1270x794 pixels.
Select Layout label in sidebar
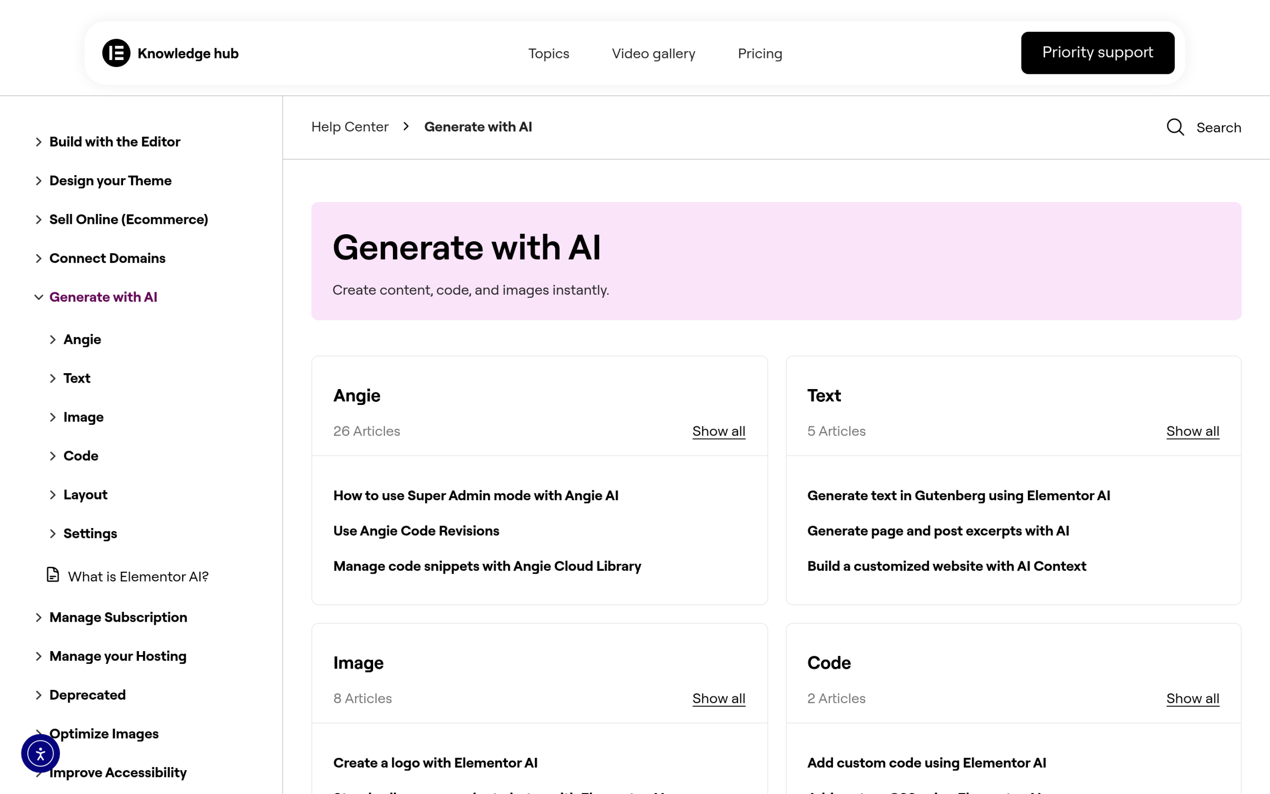pyautogui.click(x=85, y=495)
